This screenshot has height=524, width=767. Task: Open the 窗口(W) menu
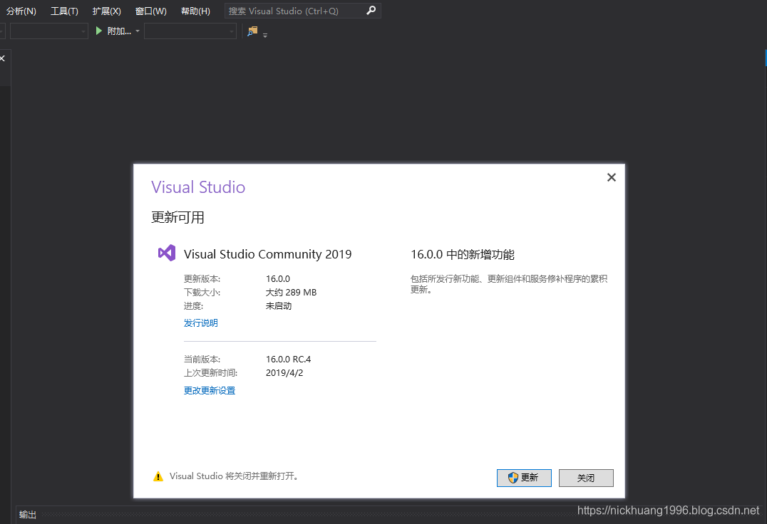tap(150, 11)
